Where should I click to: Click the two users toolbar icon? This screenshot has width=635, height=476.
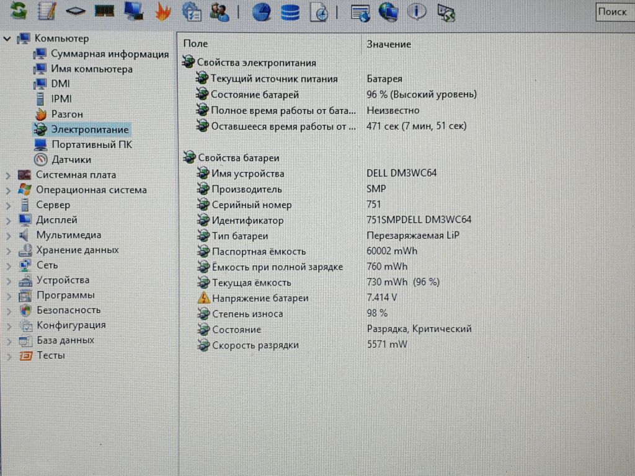220,12
